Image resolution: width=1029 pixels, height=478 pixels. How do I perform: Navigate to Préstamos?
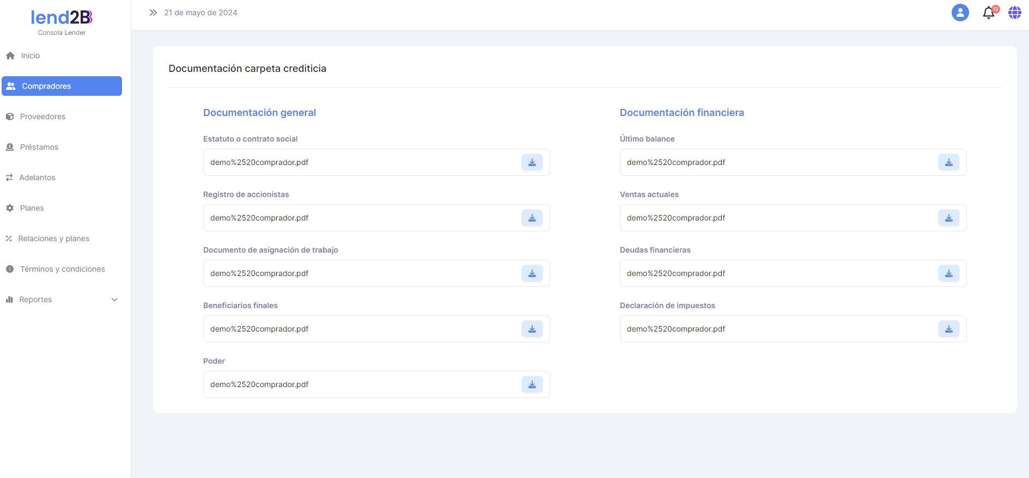[x=39, y=147]
